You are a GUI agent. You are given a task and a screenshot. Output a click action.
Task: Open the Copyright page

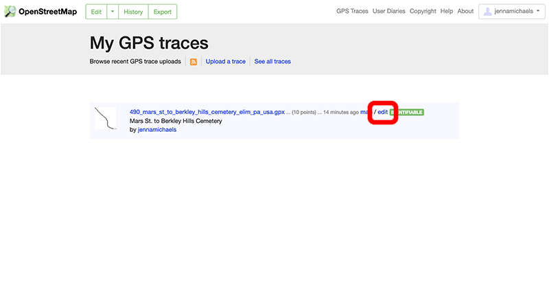click(x=423, y=11)
